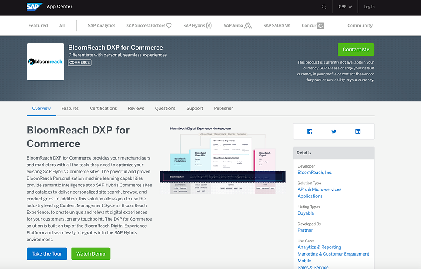Open BloomReach, Inc. developer link

point(315,173)
